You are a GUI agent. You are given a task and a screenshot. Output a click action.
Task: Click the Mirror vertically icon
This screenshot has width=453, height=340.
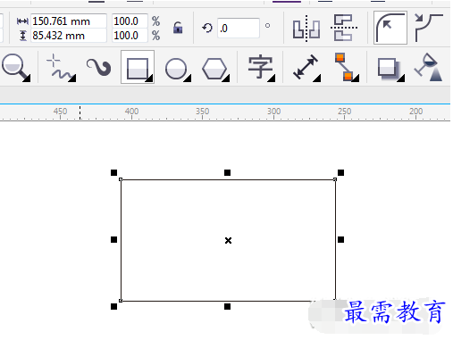344,28
